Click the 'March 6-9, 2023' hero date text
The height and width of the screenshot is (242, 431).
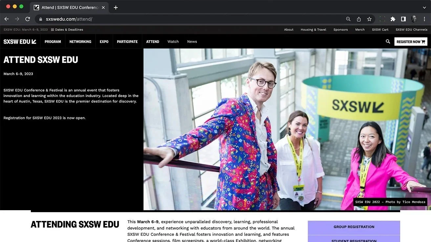[18, 74]
